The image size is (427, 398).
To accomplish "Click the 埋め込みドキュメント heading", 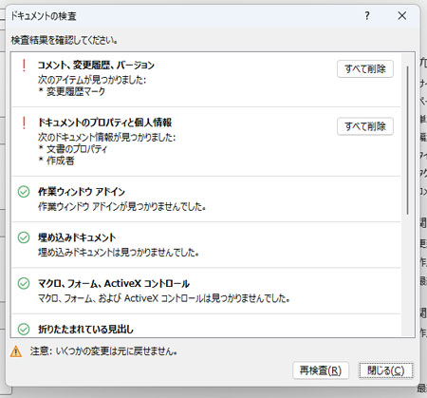I will [x=77, y=237].
